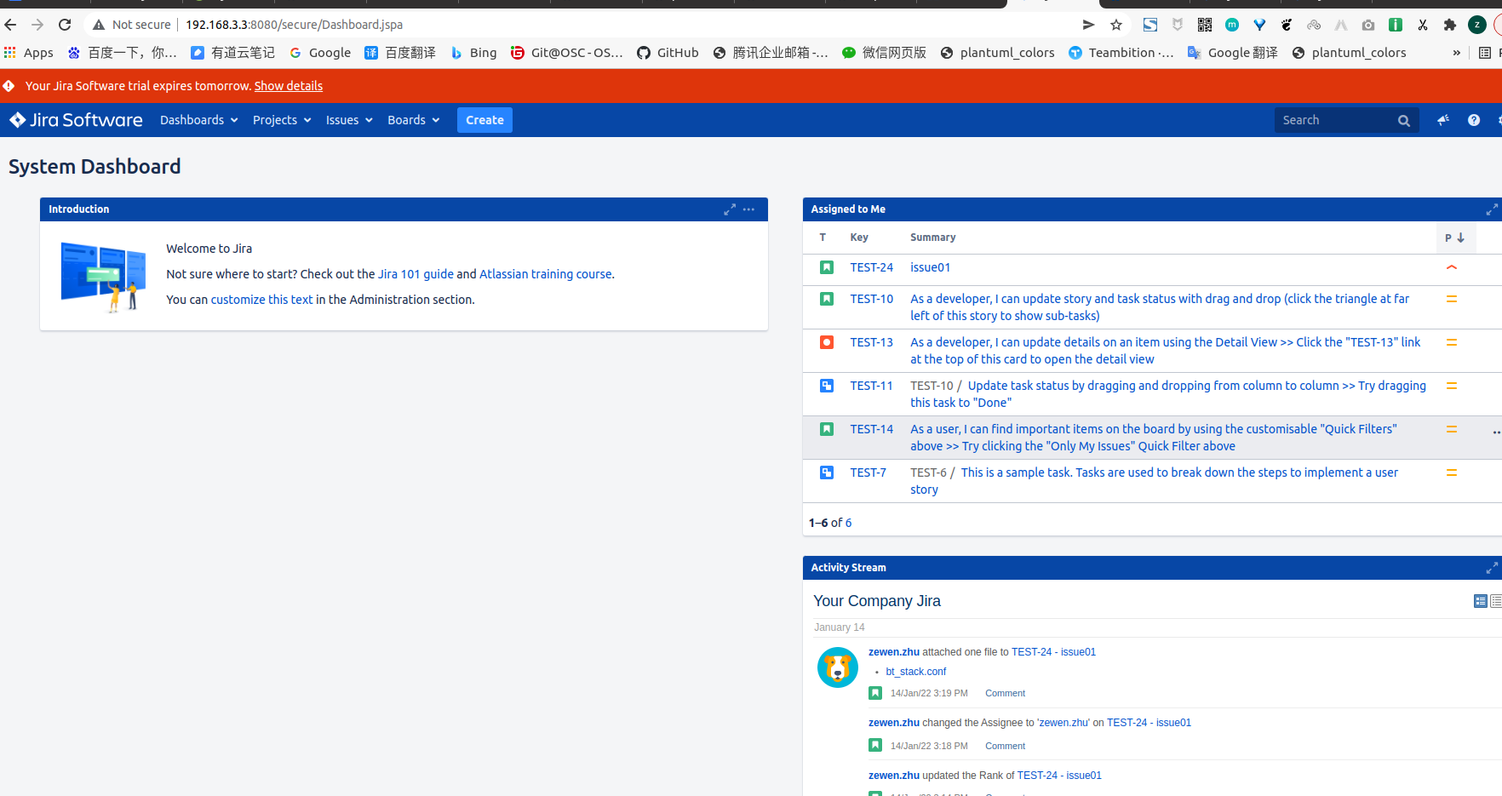The image size is (1502, 796).
Task: Open the Projects dropdown menu
Action: pos(282,120)
